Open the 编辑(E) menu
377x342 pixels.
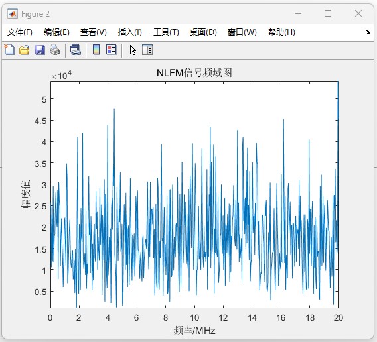tap(56, 32)
